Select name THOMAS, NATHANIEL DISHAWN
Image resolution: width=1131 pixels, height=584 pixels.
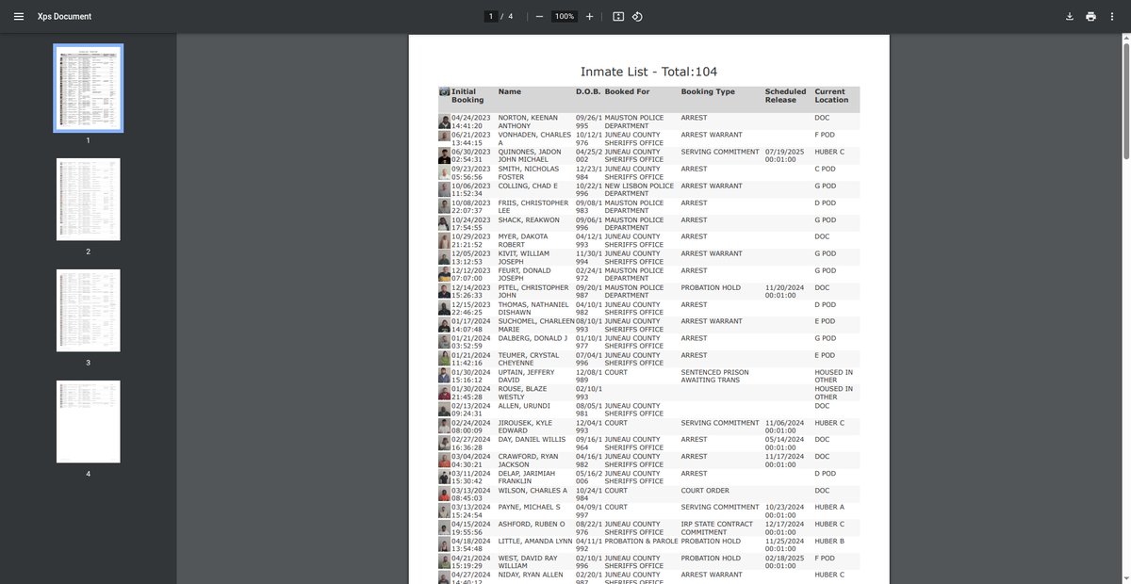(x=533, y=308)
